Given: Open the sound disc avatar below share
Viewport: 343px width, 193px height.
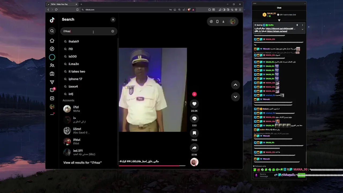Looking at the screenshot, I should (194, 162).
